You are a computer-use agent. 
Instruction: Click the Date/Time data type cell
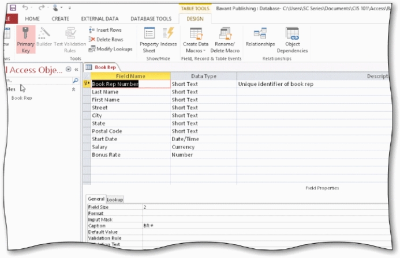204,139
